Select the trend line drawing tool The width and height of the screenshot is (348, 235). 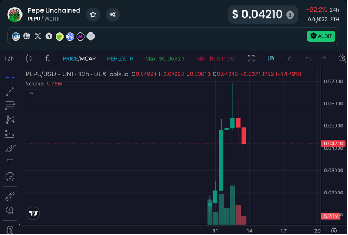tap(10, 91)
